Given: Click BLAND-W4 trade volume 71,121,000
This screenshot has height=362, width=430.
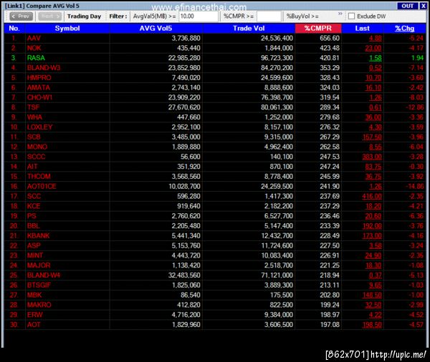Looking at the screenshot, I should tap(277, 275).
